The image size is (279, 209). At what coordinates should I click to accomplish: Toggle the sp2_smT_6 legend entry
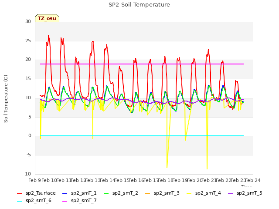tap(34, 201)
